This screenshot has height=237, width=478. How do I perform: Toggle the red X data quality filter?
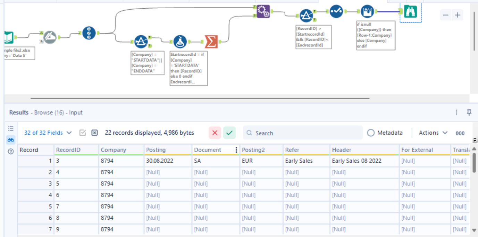[214, 133]
